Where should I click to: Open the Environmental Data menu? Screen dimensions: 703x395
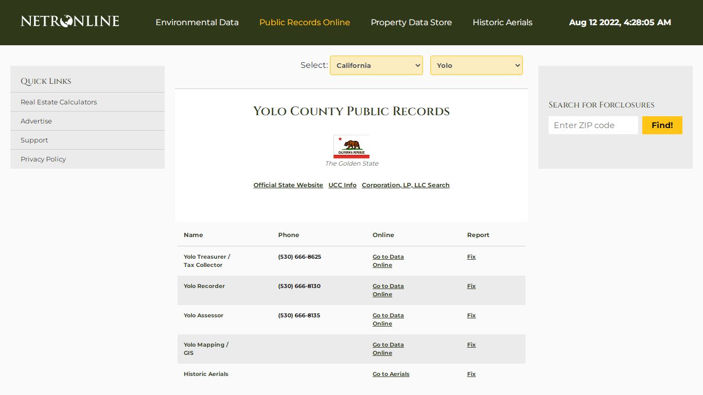pyautogui.click(x=197, y=23)
